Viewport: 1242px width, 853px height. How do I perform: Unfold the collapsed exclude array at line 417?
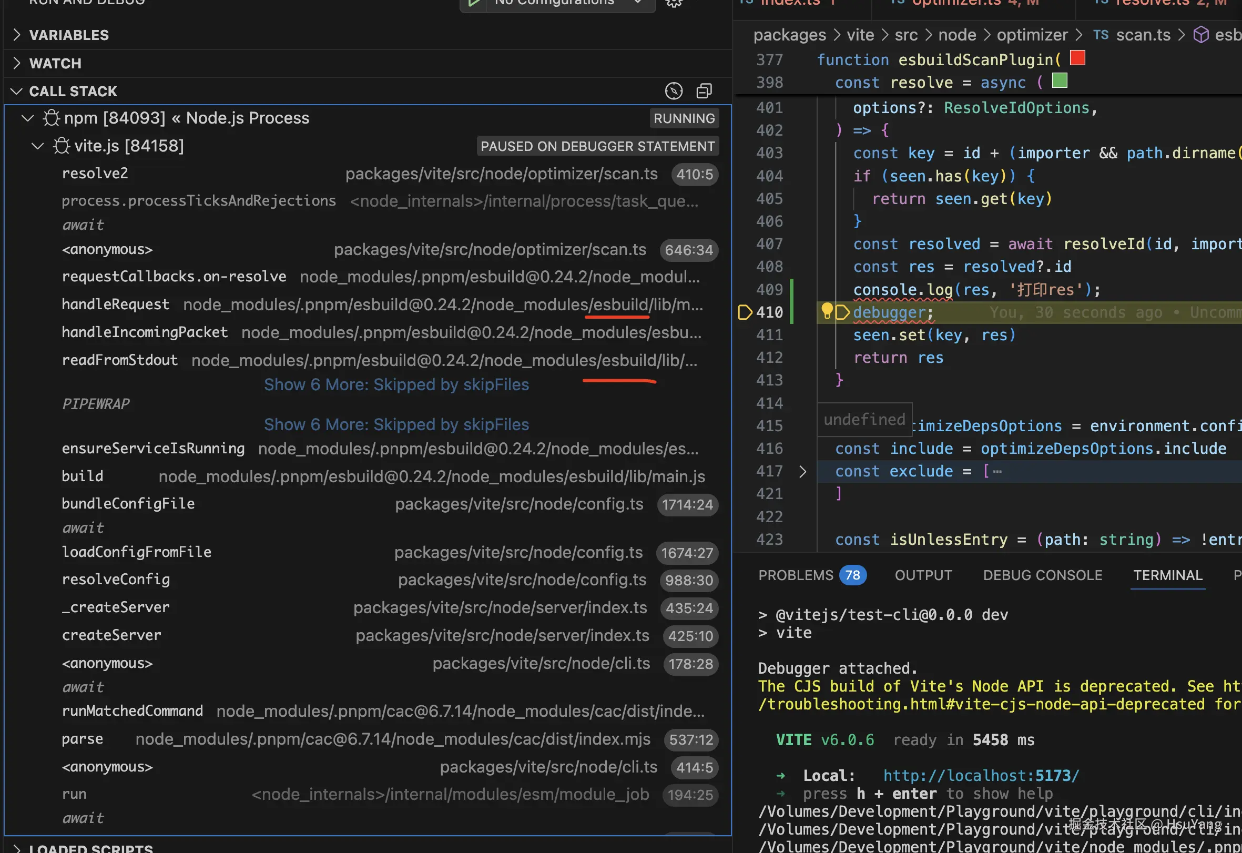tap(802, 471)
